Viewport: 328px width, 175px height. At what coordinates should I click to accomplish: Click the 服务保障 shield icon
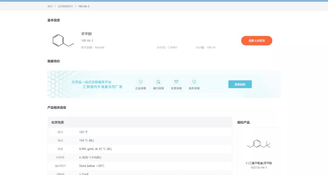pyautogui.click(x=194, y=82)
